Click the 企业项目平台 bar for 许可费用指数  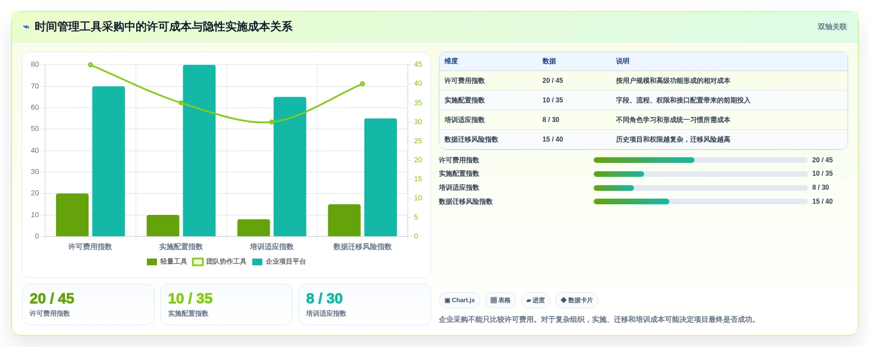click(109, 161)
